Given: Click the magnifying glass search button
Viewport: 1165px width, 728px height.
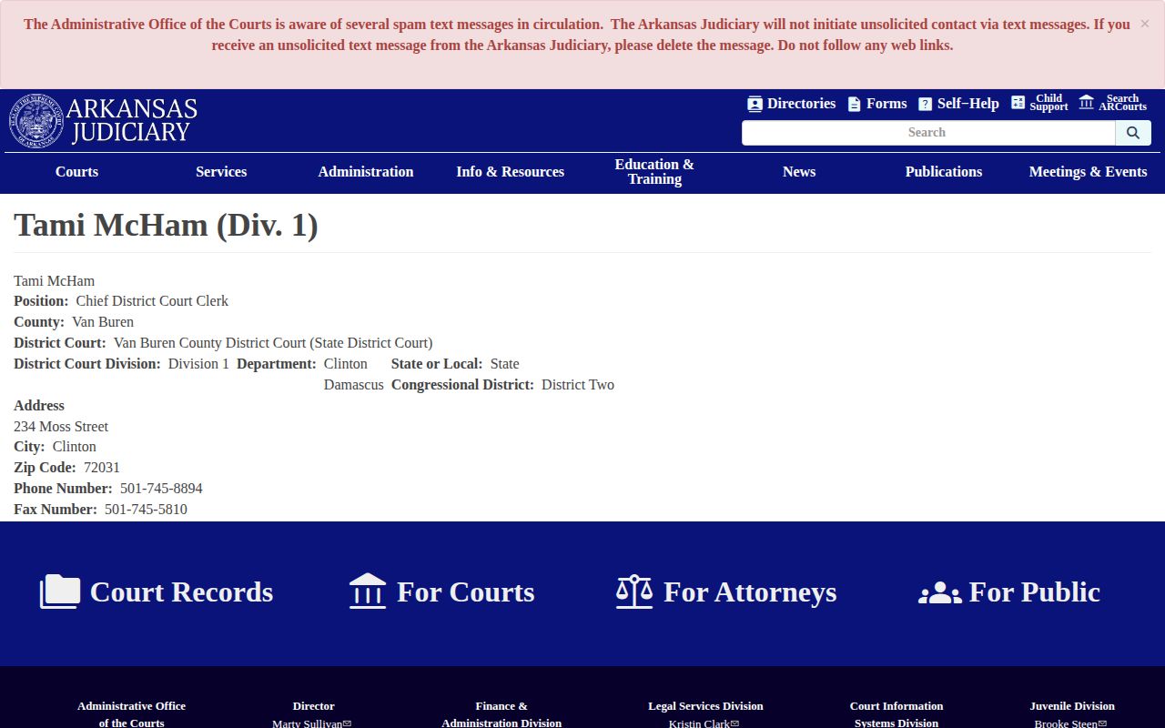Looking at the screenshot, I should coord(1133,133).
